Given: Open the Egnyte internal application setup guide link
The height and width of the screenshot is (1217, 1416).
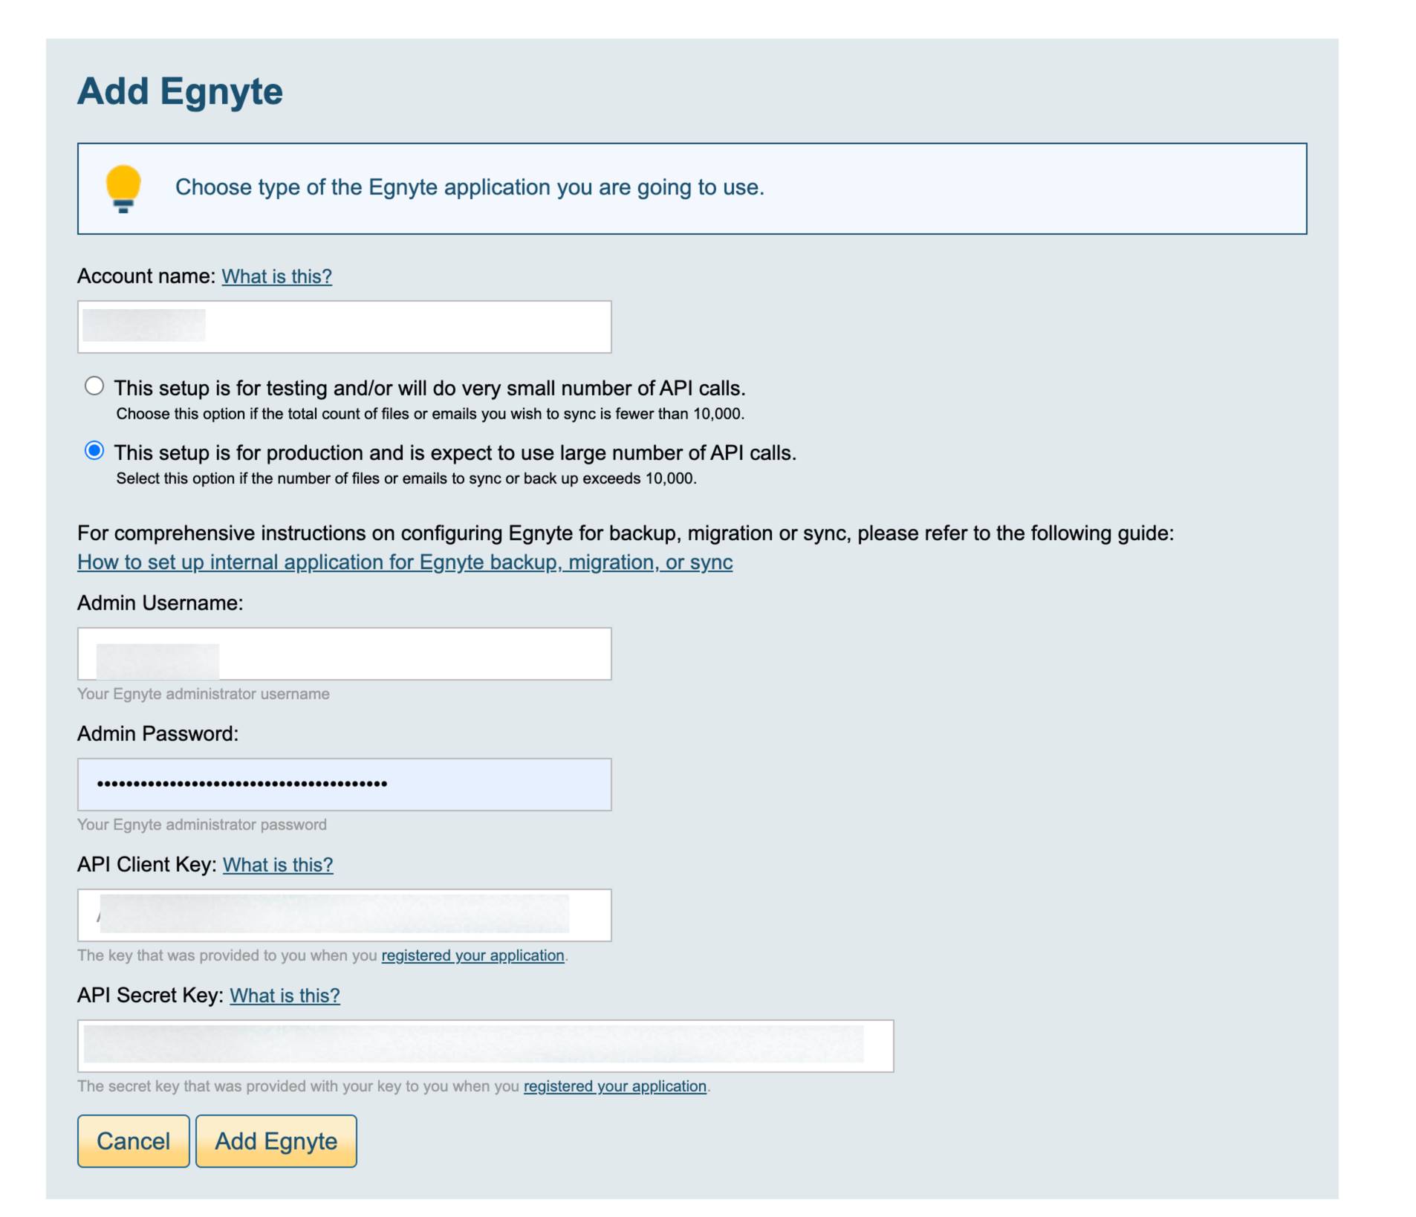Looking at the screenshot, I should [405, 562].
